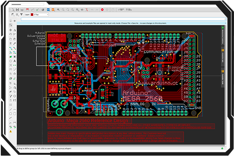Select the Align tool icon
The image size is (234, 156).
point(15,34)
